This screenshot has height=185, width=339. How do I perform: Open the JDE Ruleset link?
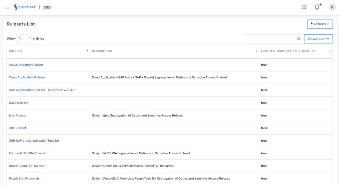(x=17, y=128)
